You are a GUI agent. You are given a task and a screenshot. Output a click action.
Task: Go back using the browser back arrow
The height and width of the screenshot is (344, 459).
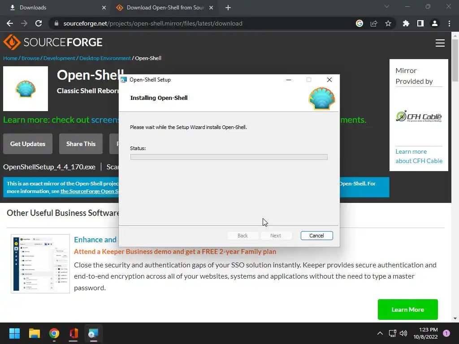pos(10,23)
